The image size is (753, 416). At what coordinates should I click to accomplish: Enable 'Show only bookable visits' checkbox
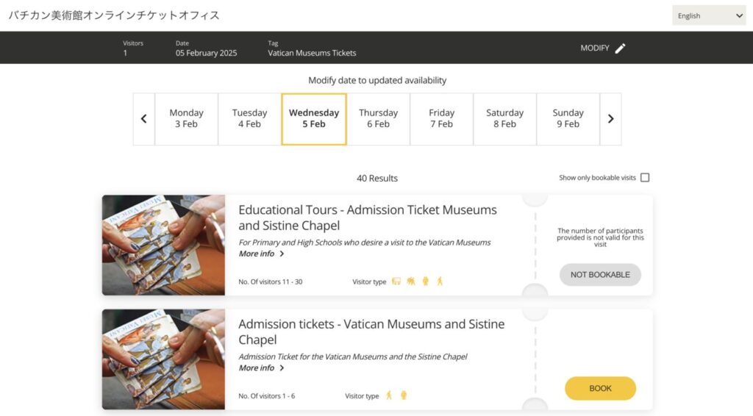645,178
